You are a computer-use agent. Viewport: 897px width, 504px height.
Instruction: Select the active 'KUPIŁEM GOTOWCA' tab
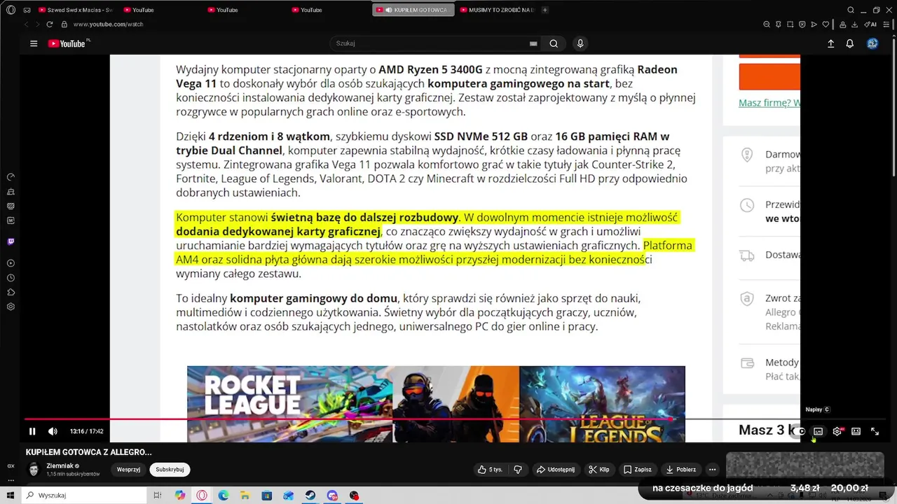[x=413, y=10]
